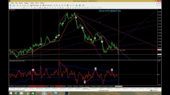Click the alexey.ershov@alpari.org chart label

coord(110,11)
